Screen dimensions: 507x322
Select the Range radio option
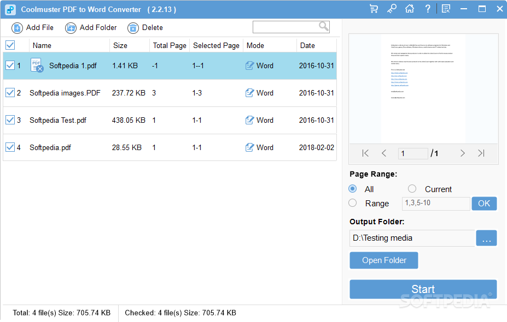352,203
